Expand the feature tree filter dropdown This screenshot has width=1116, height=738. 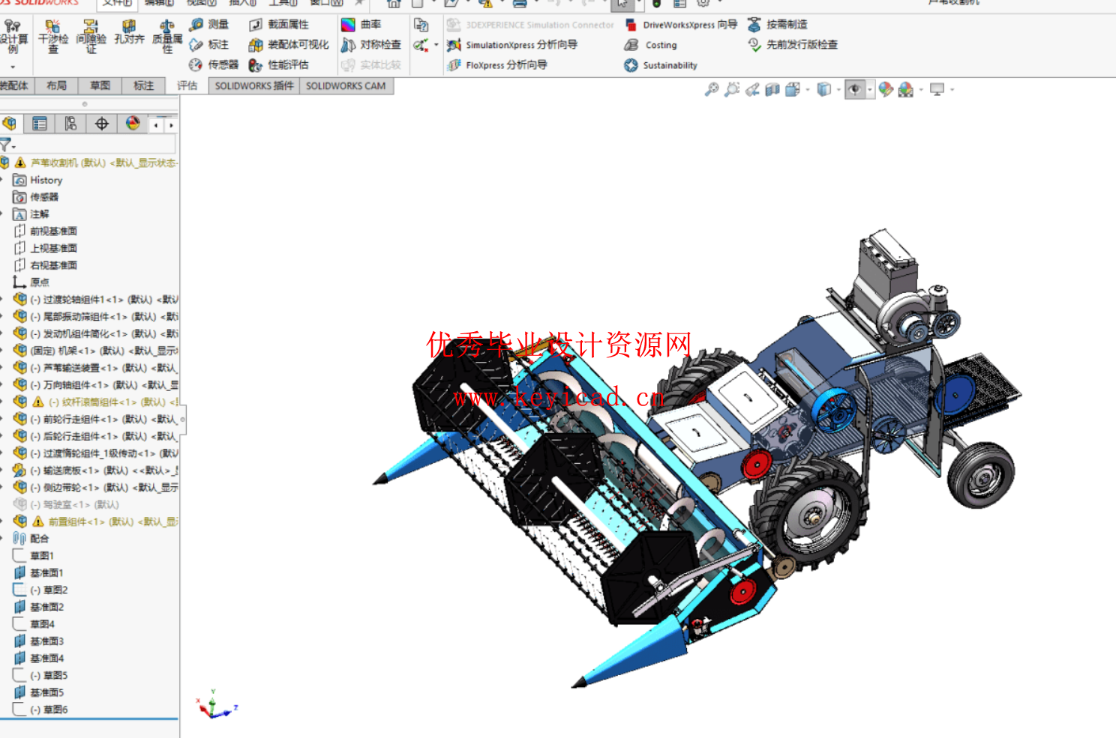click(x=13, y=147)
